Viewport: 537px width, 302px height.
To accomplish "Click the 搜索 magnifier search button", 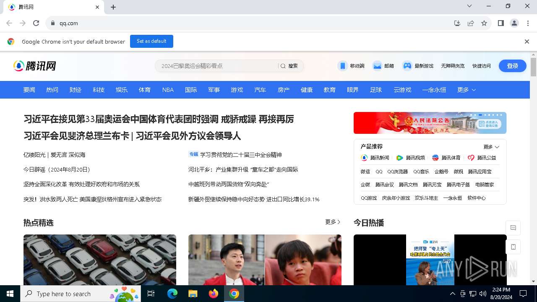I will click(x=289, y=66).
